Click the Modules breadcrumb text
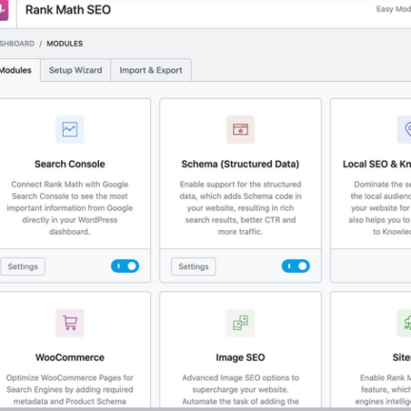 (x=65, y=44)
